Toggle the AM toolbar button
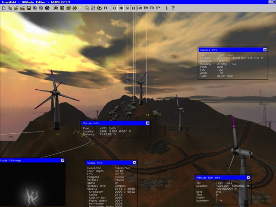 tap(139, 8)
